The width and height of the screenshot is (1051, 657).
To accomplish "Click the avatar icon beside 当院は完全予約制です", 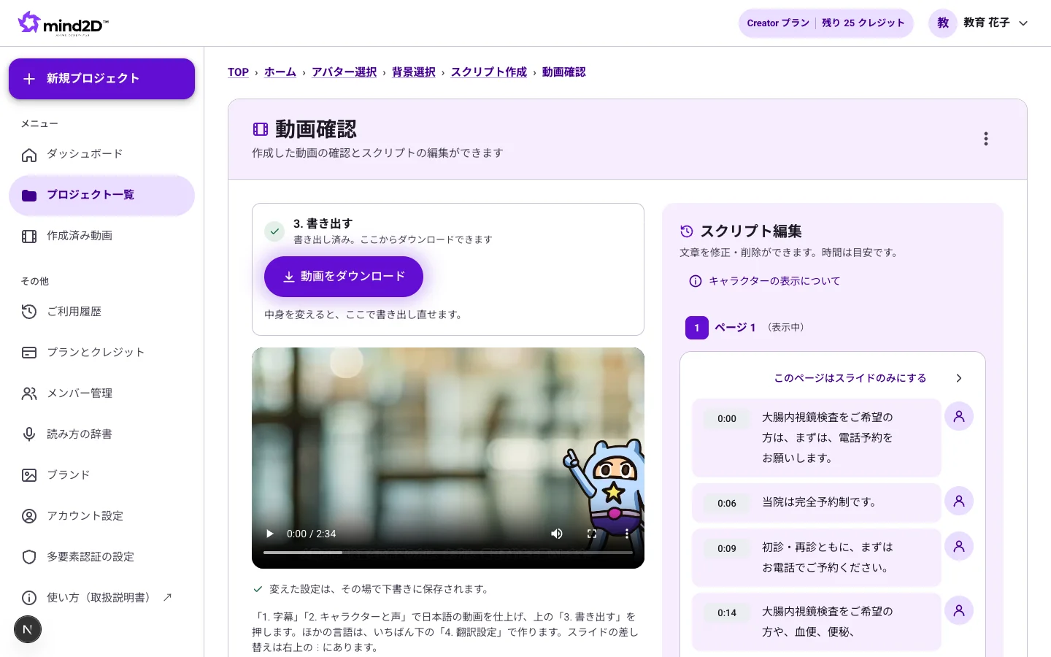I will click(959, 501).
